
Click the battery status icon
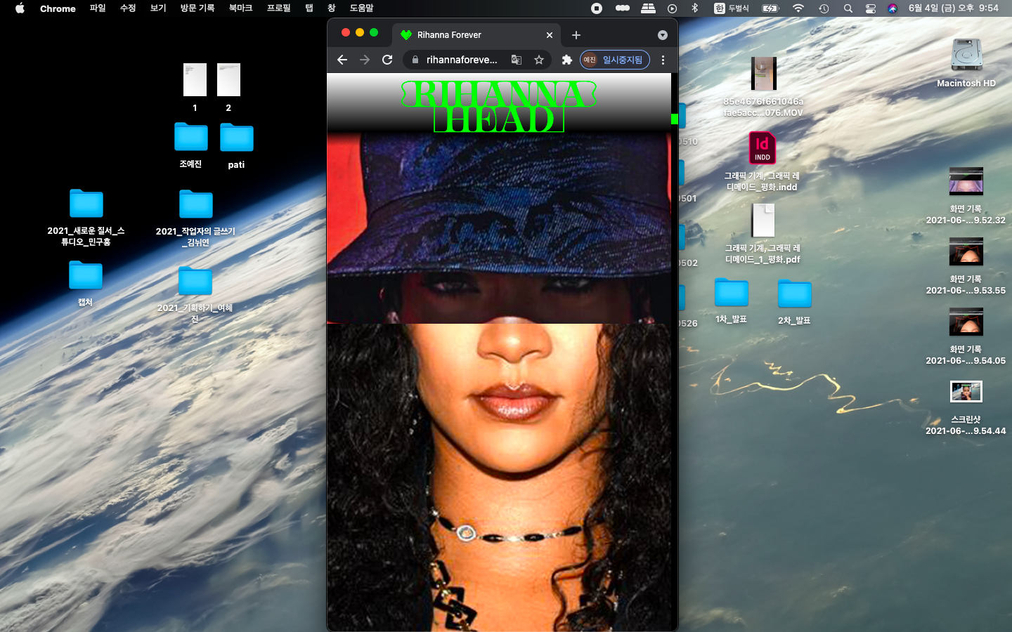pyautogui.click(x=771, y=8)
